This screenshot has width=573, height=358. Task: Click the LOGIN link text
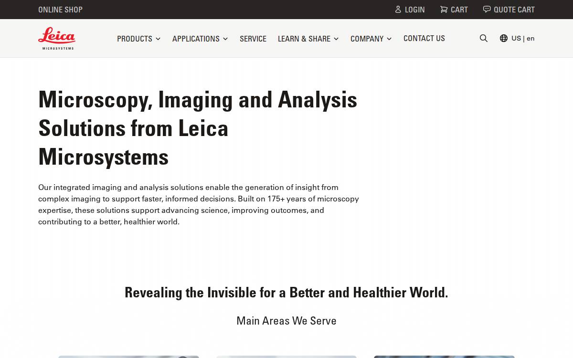[414, 10]
